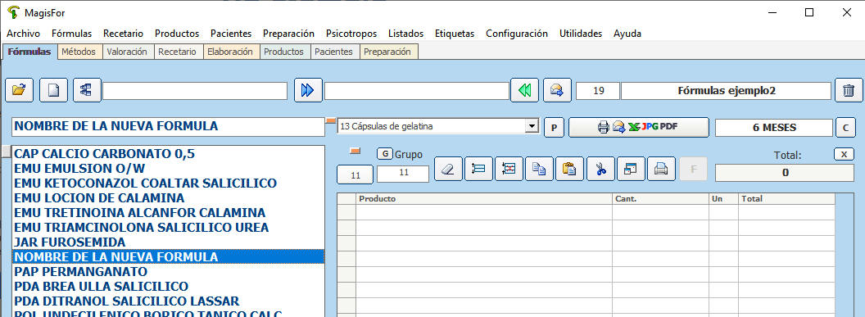Click the small orange marker above button 11
The width and height of the screenshot is (865, 317).
[x=356, y=151]
